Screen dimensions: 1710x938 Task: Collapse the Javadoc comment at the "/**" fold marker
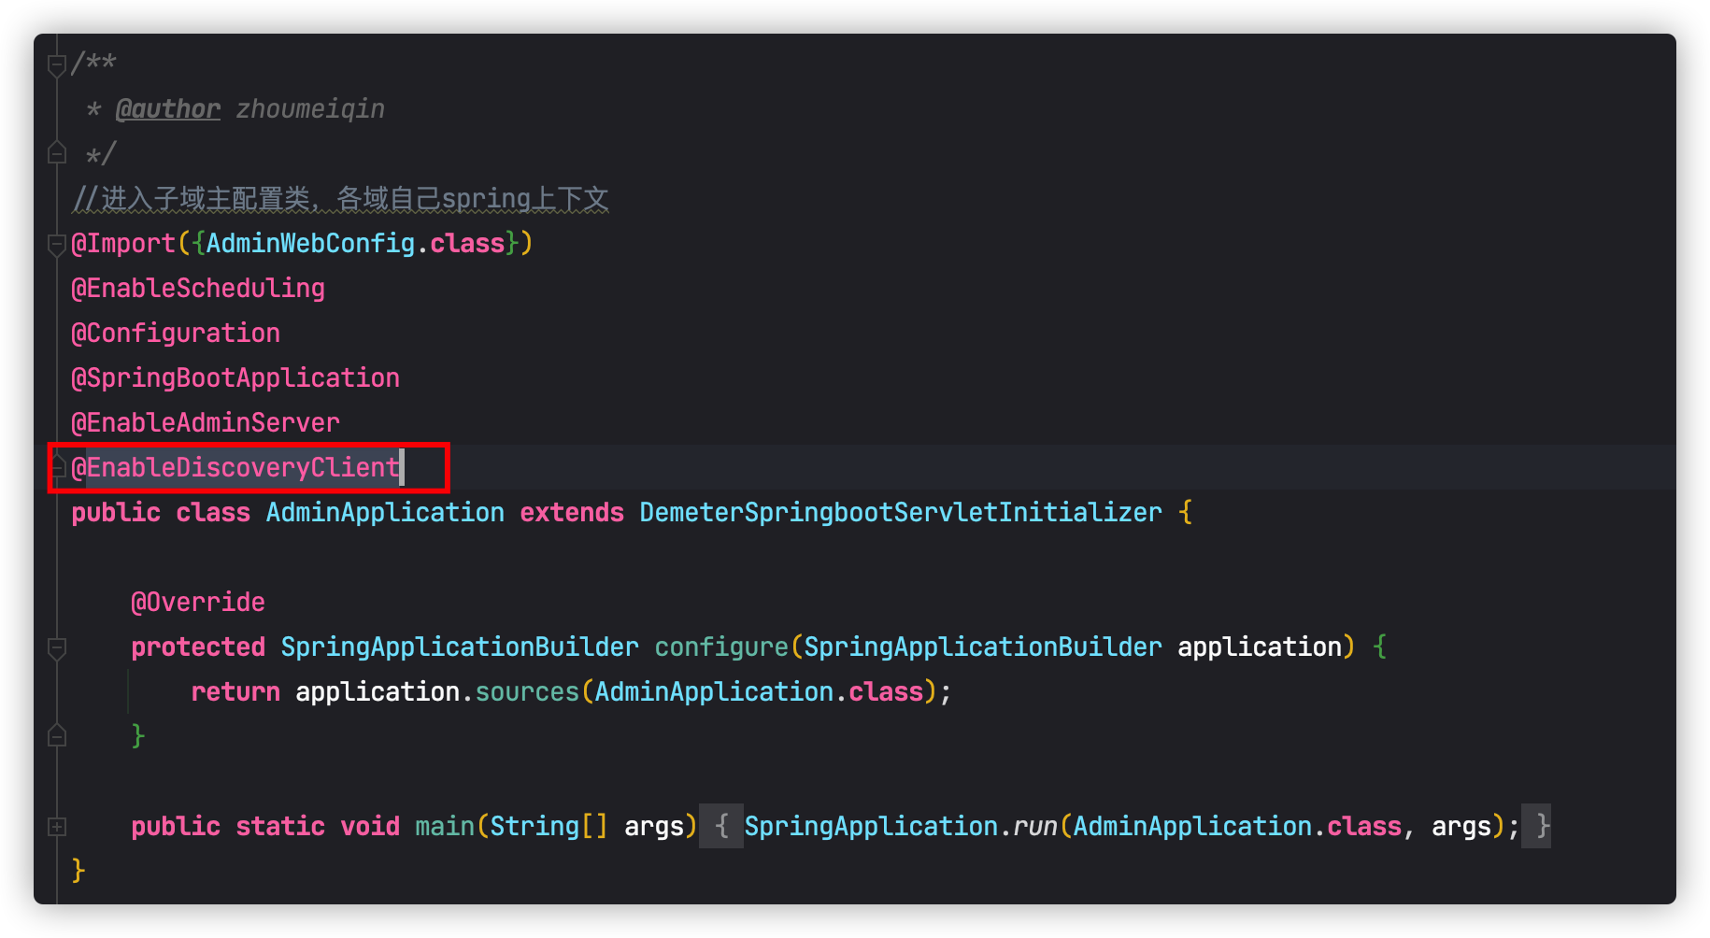point(57,64)
